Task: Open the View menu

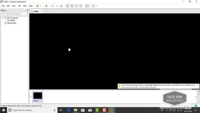Action: tap(14, 6)
